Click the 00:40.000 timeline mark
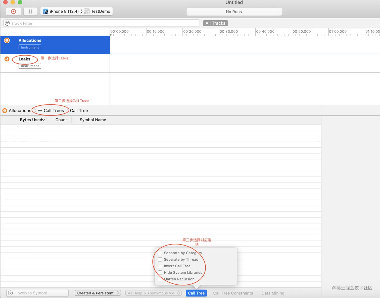Viewport: 380px width, 298px height. 265,31
